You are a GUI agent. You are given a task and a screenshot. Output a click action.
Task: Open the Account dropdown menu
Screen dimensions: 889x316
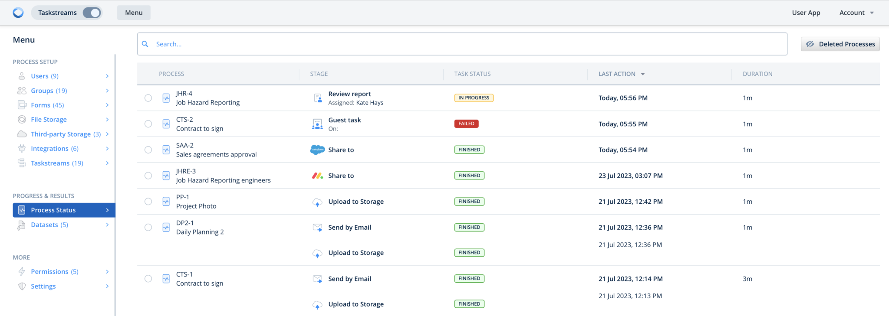[x=856, y=13]
